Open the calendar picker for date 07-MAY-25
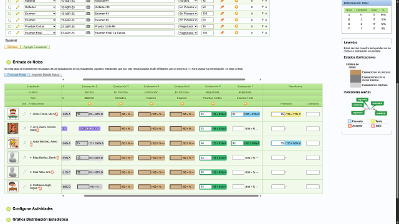The width and height of the screenshot is (399, 224). pos(89,33)
